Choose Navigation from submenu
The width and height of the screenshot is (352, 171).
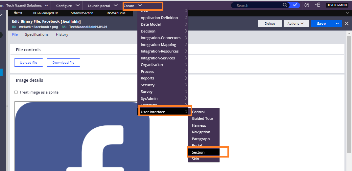point(204,132)
